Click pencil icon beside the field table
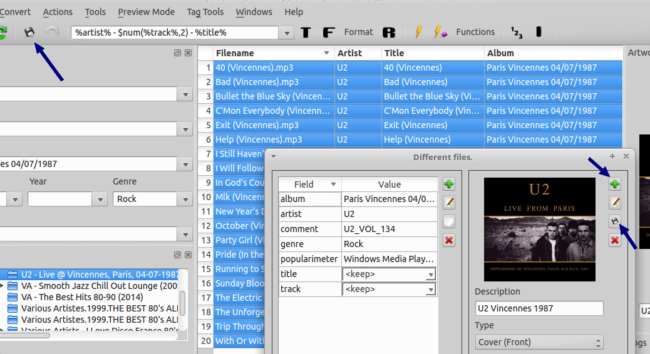Screen dimensions: 650x354 448,203
